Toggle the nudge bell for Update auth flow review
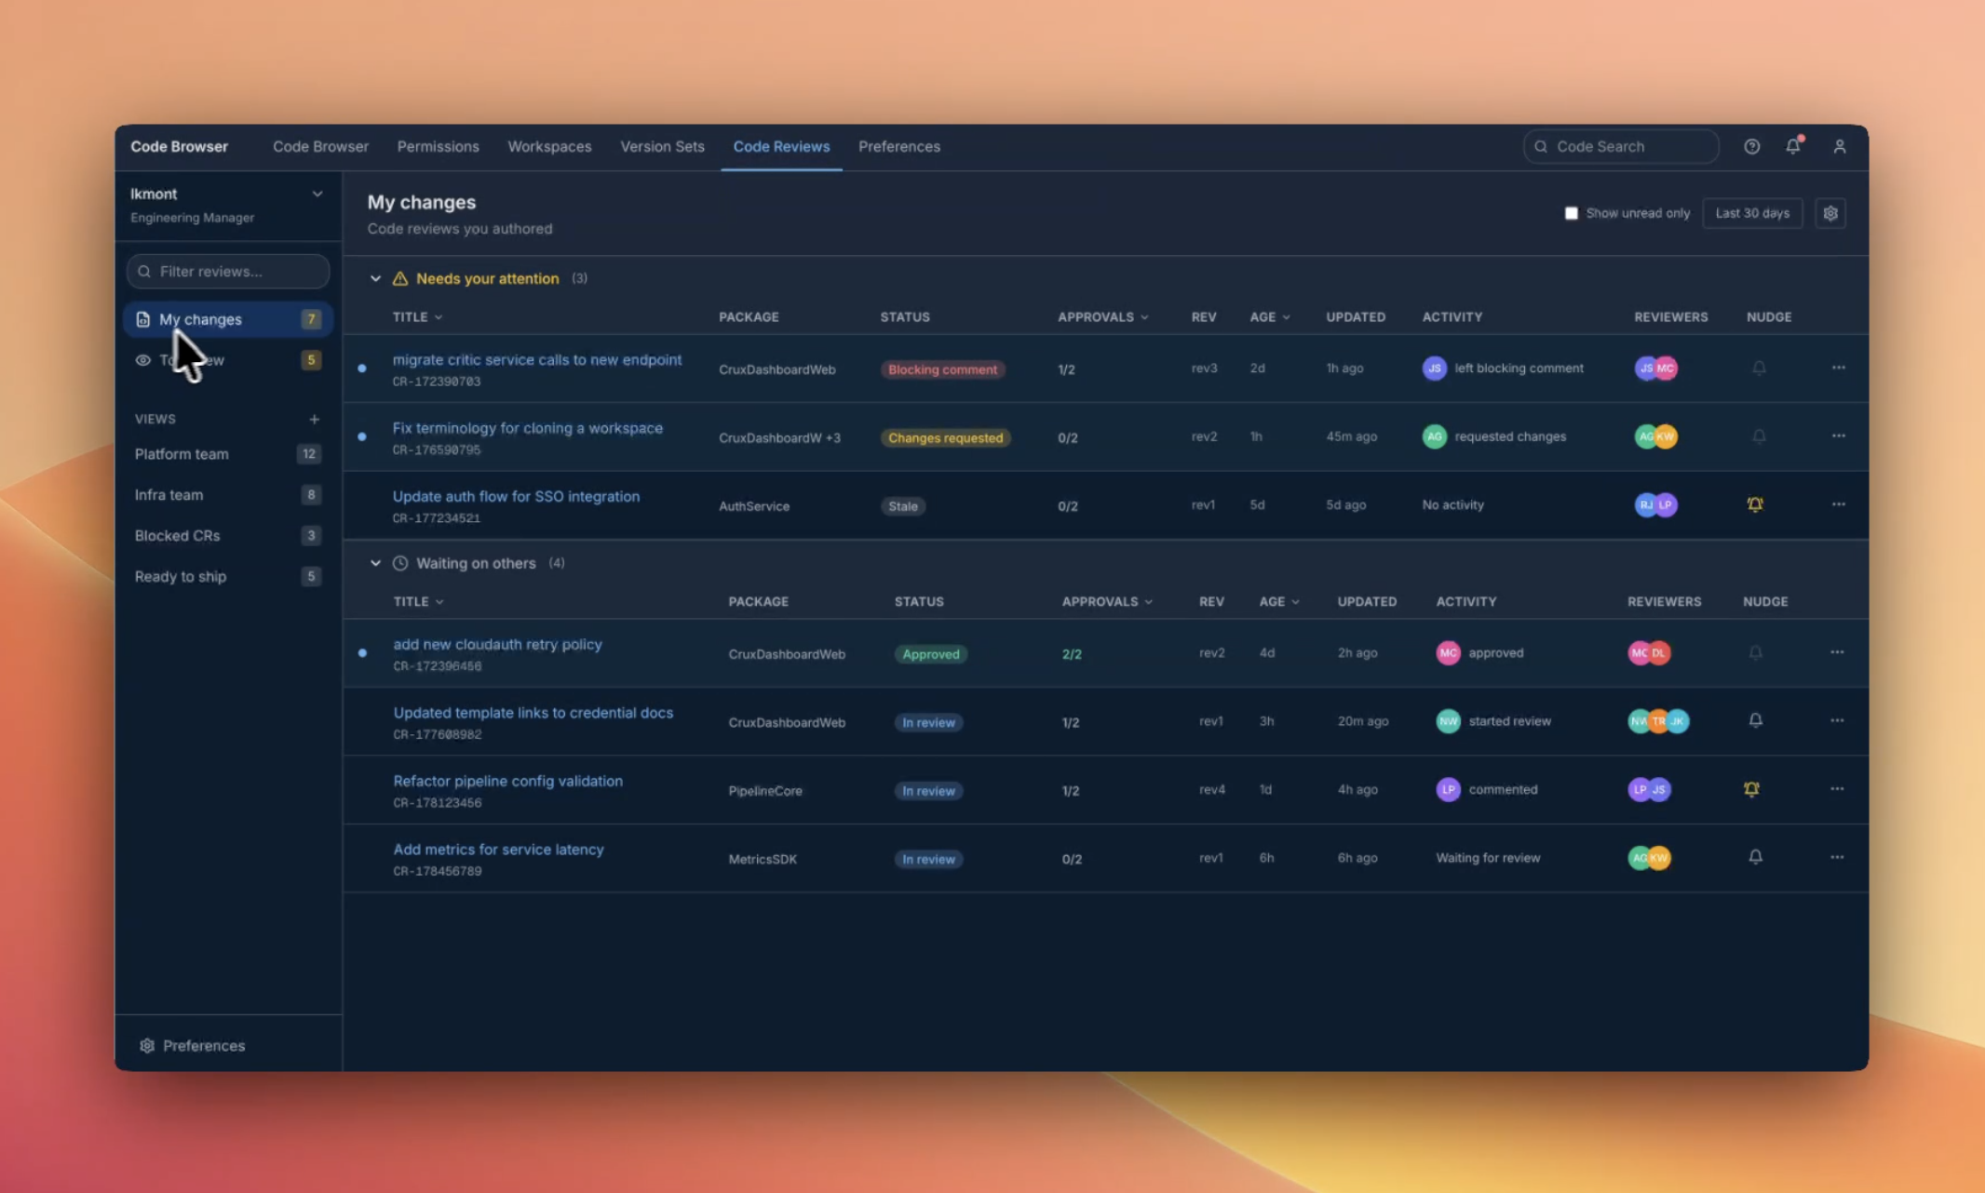This screenshot has width=1985, height=1193. coord(1756,504)
